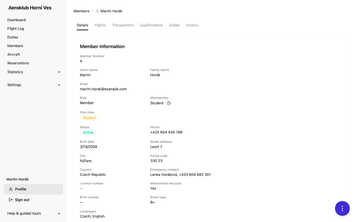
Task: Open Duties in the sidebar
Action: (x=13, y=37)
